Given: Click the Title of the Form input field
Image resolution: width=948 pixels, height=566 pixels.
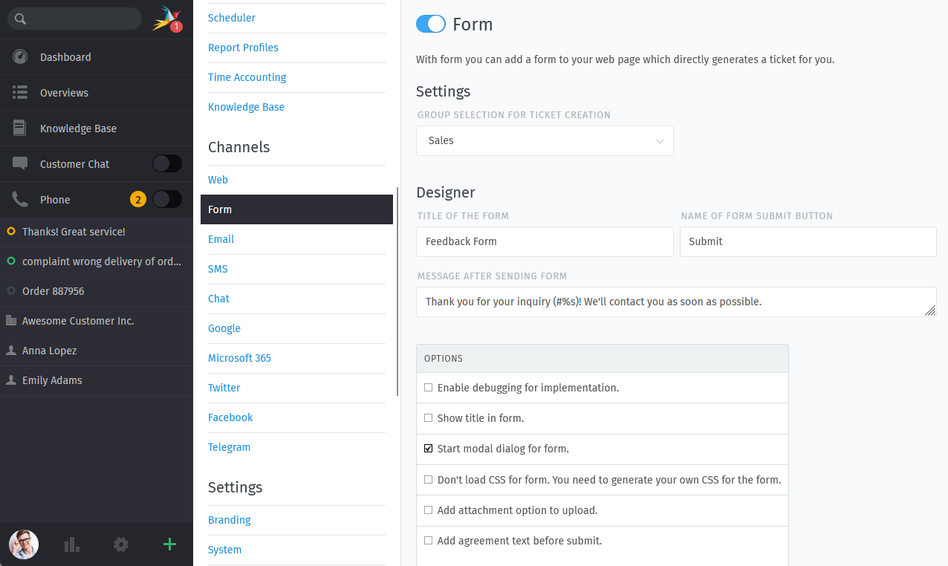Looking at the screenshot, I should [x=545, y=241].
